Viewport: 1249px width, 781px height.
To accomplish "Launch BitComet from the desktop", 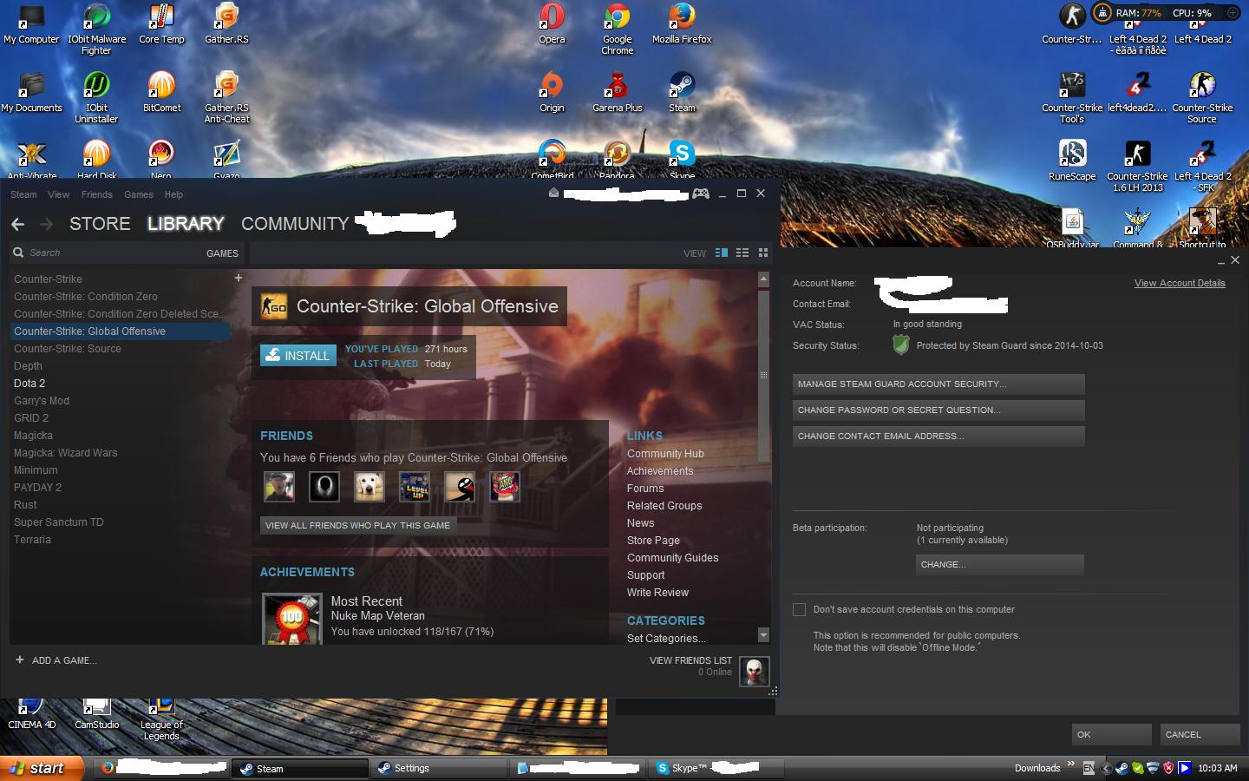I will pos(161,93).
